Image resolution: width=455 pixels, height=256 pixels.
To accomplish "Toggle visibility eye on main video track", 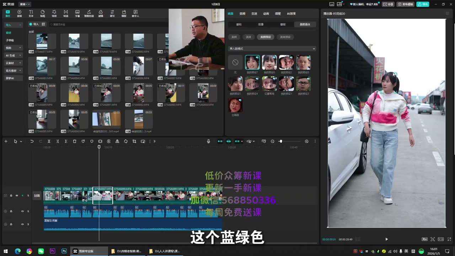I will pos(17,196).
